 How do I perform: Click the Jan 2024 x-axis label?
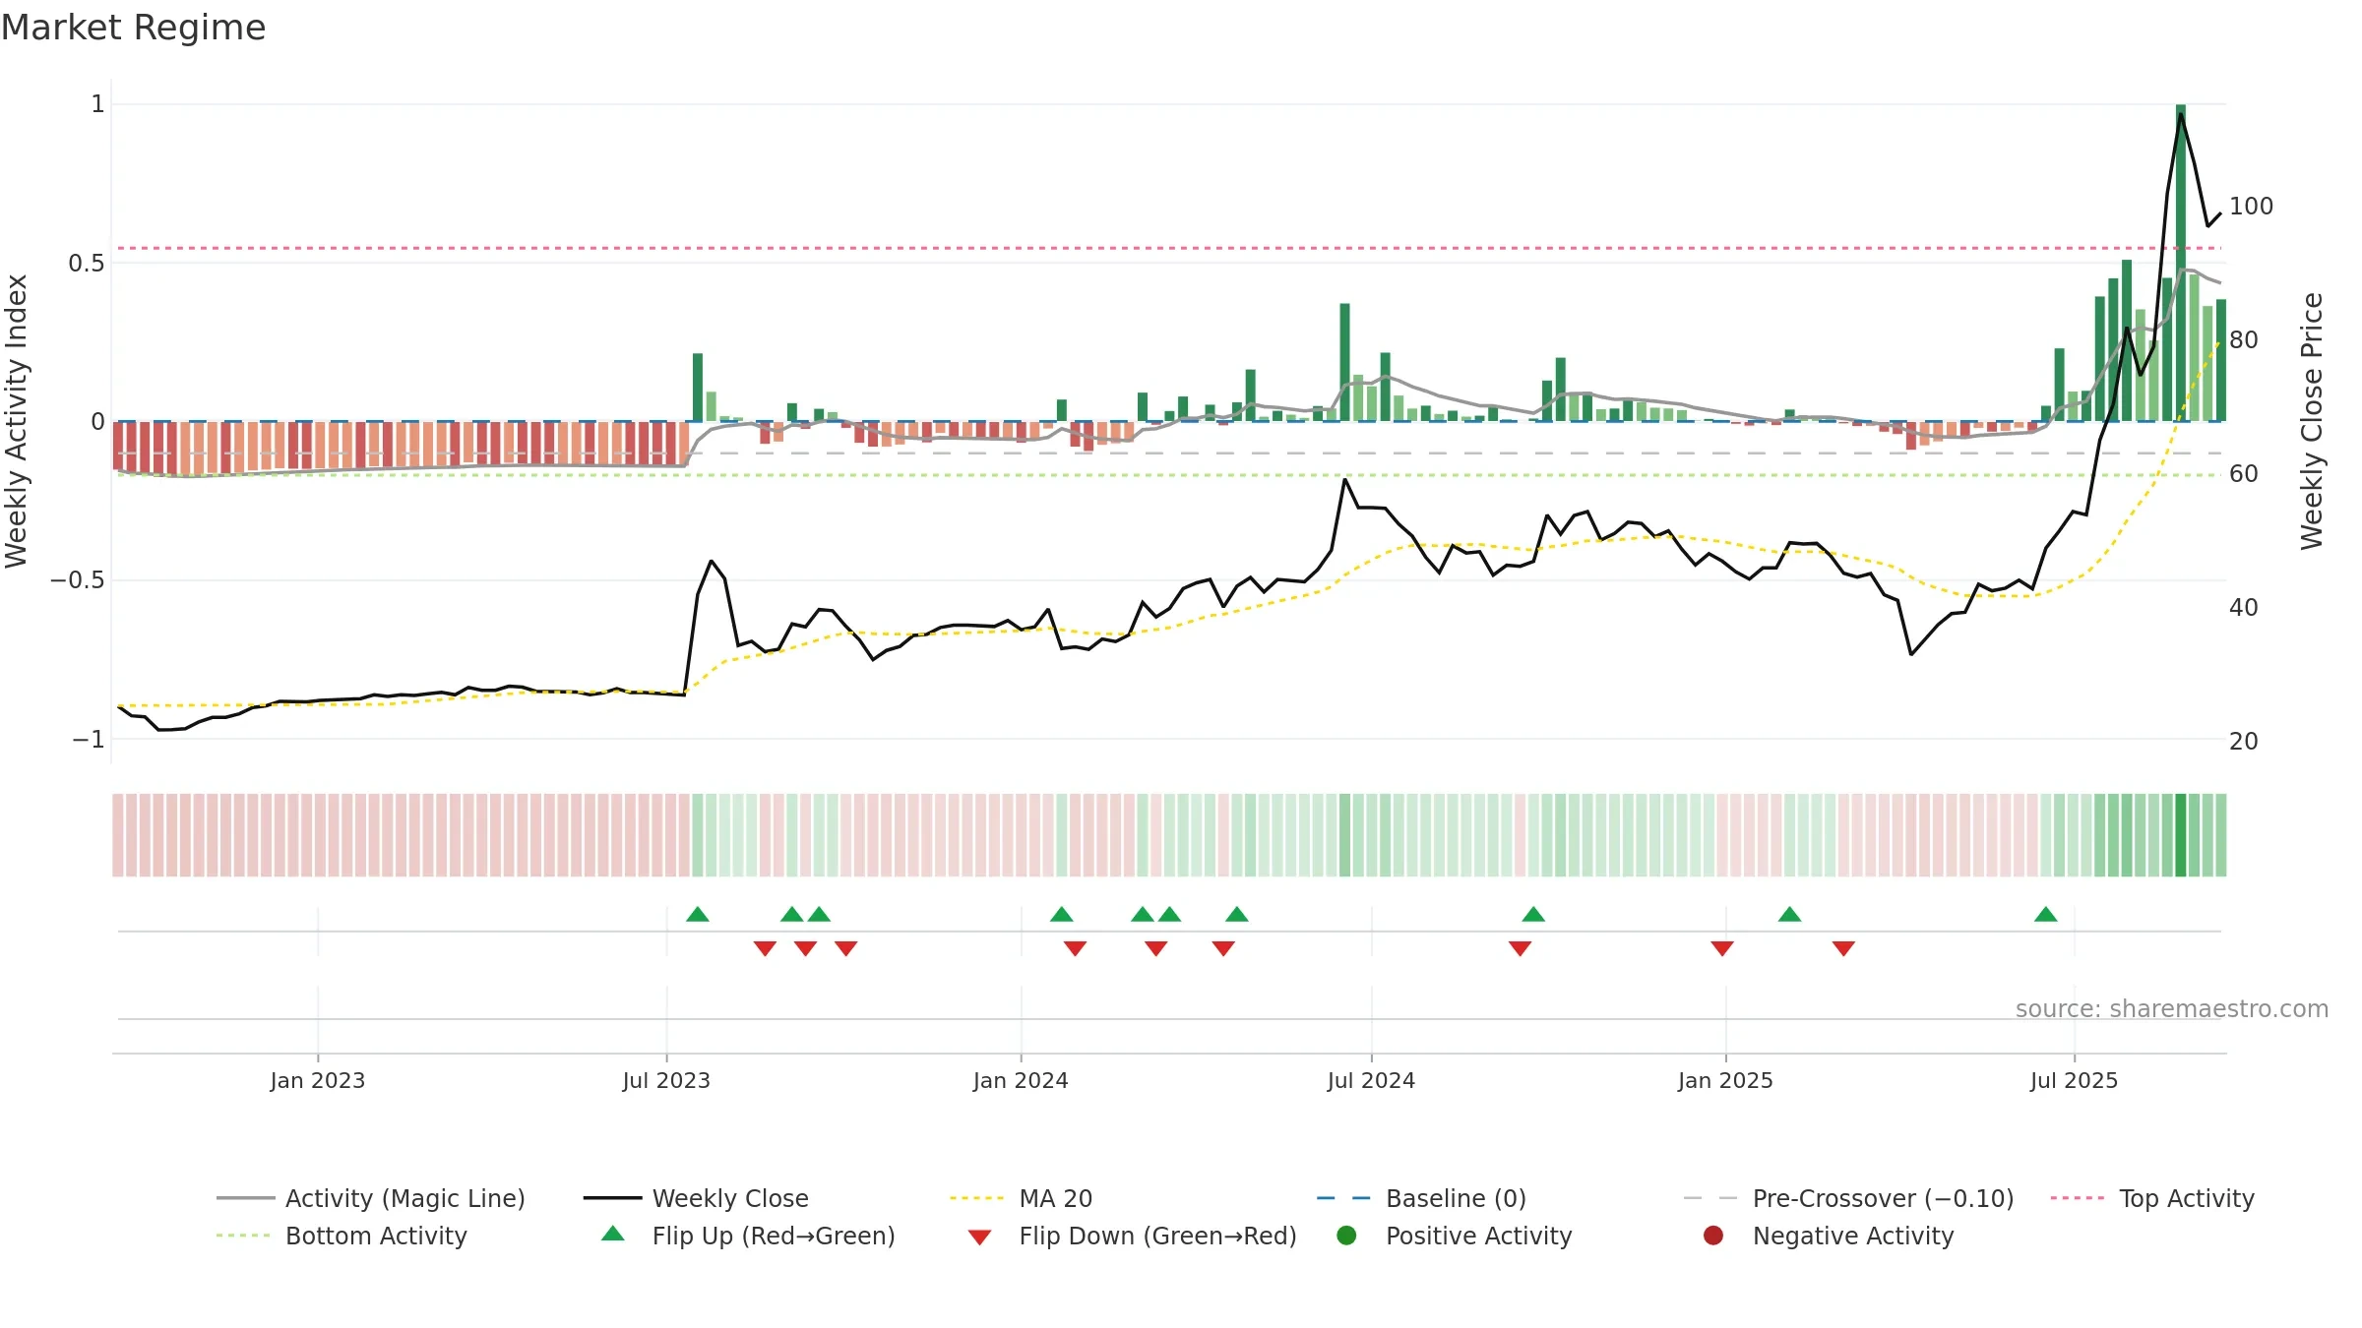click(1021, 1080)
